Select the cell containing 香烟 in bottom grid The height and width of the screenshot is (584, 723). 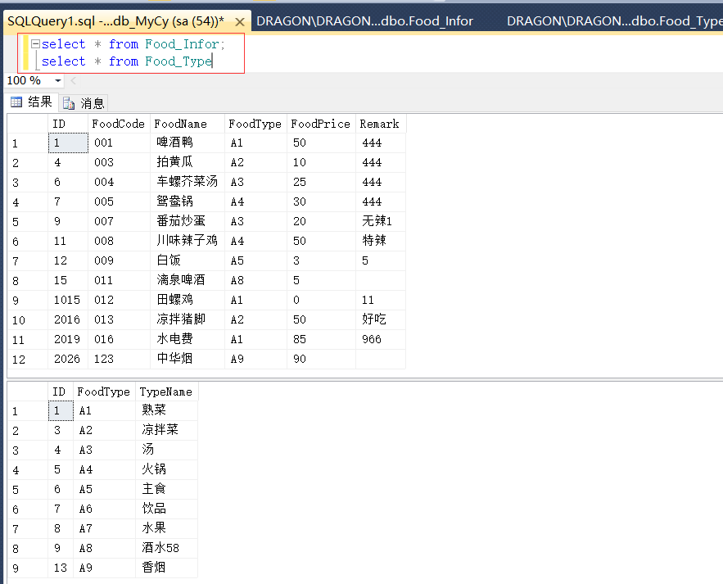(x=152, y=567)
